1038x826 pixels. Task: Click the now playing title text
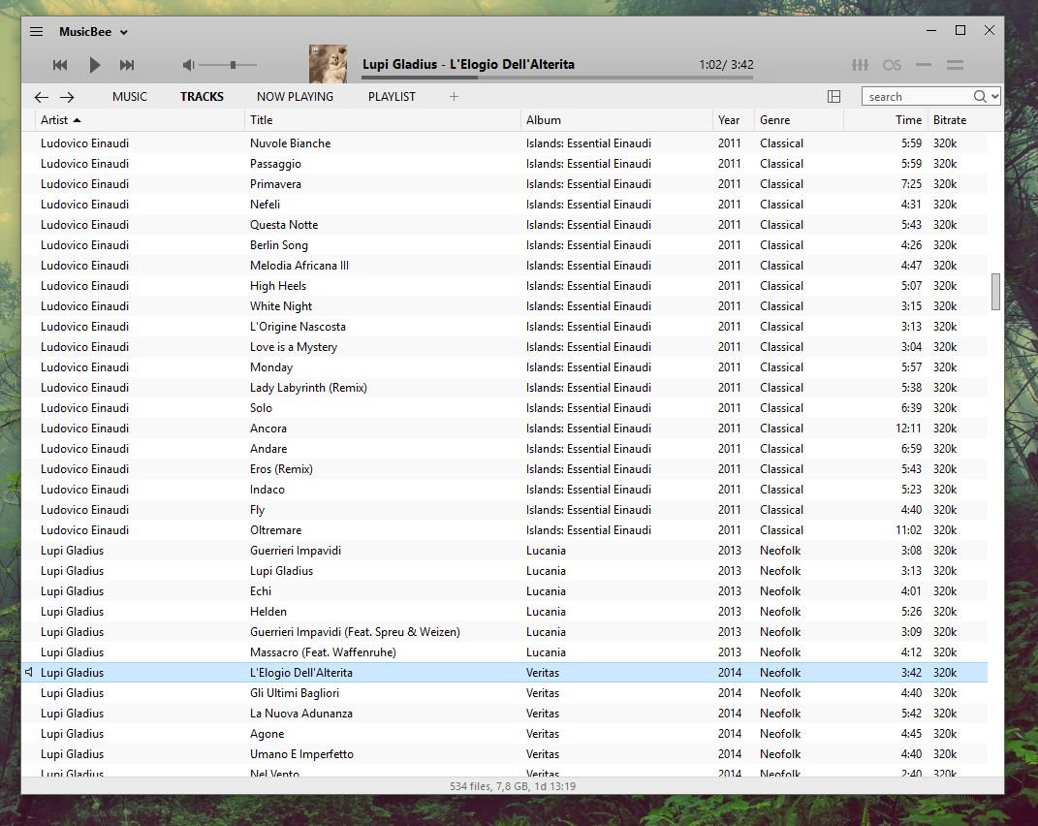pyautogui.click(x=468, y=64)
